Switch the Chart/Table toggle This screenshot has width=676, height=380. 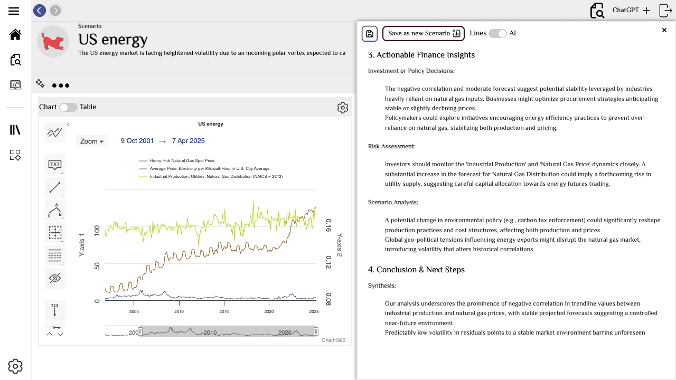pos(68,107)
